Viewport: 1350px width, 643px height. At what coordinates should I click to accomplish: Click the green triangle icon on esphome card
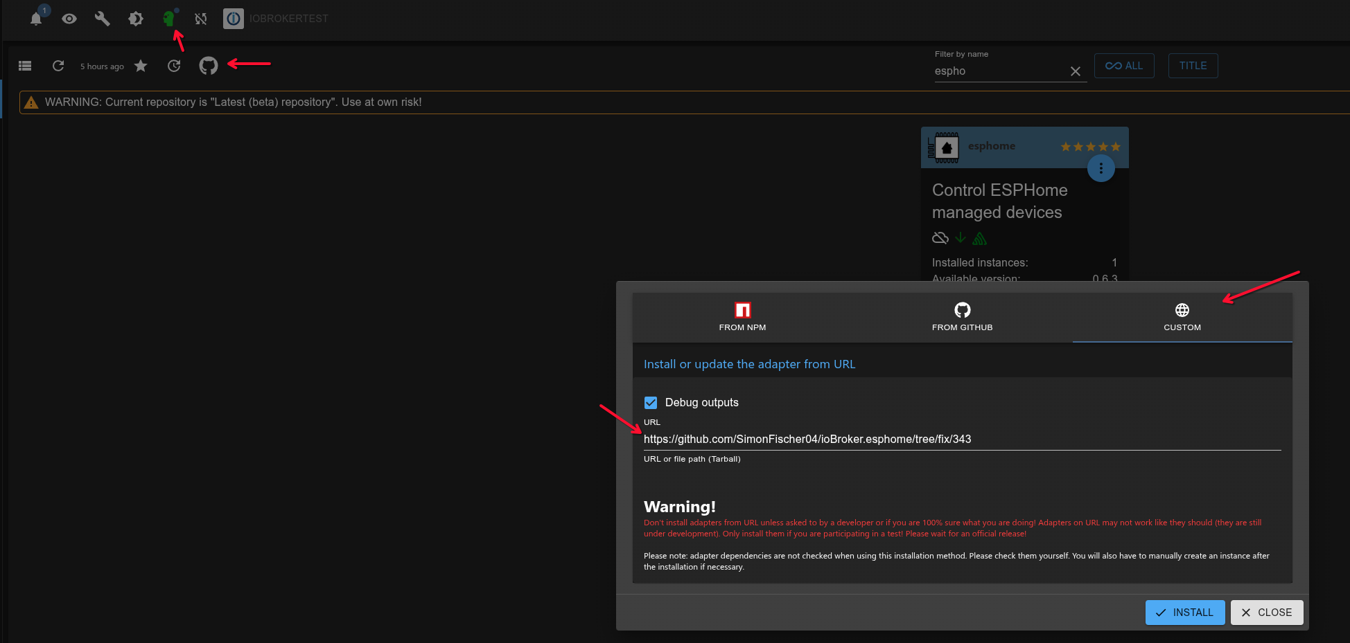[980, 239]
